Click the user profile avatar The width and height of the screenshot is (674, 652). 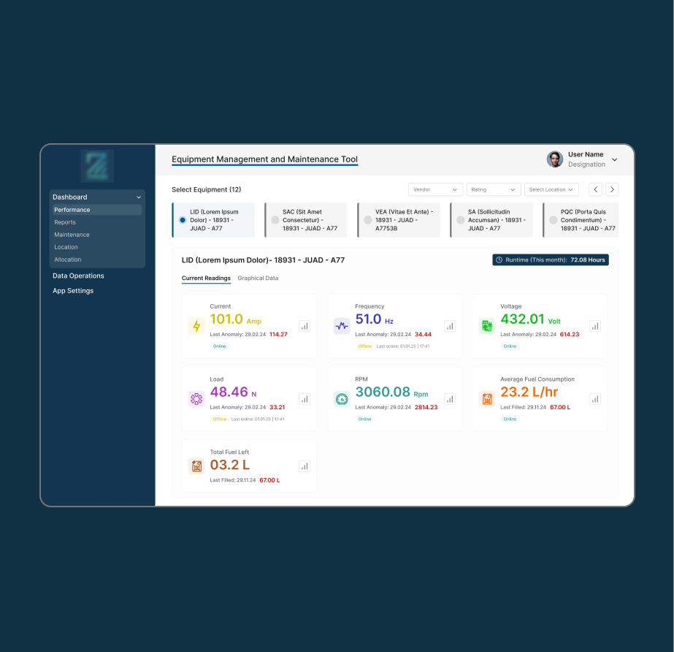coord(555,159)
